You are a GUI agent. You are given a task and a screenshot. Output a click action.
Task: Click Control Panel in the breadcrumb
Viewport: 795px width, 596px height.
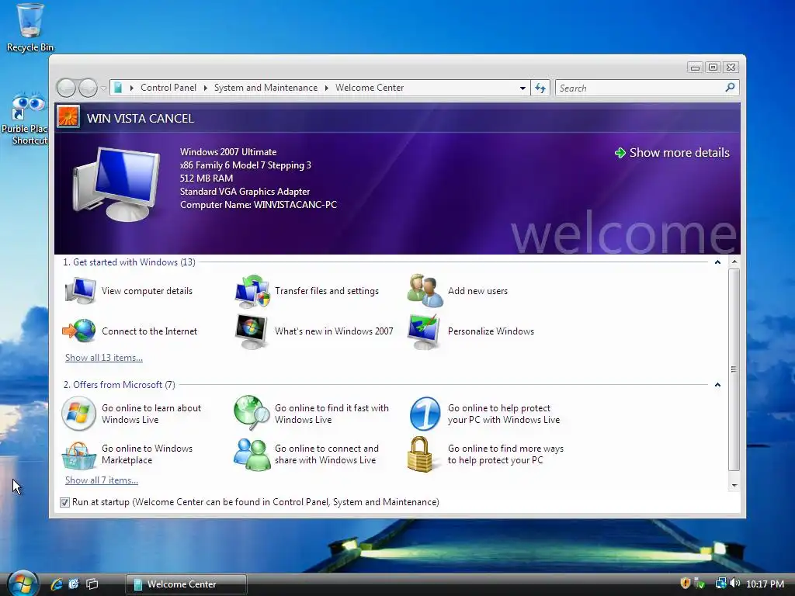[168, 88]
